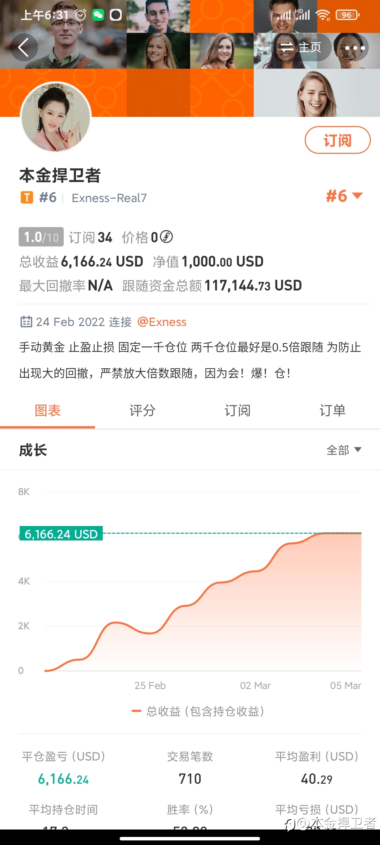The width and height of the screenshot is (380, 845).
Task: Switch to the 评分 tab
Action: point(142,411)
